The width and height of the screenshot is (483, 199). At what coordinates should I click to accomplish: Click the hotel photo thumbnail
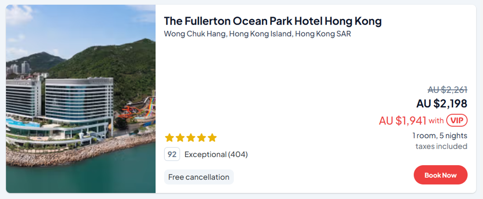81,99
